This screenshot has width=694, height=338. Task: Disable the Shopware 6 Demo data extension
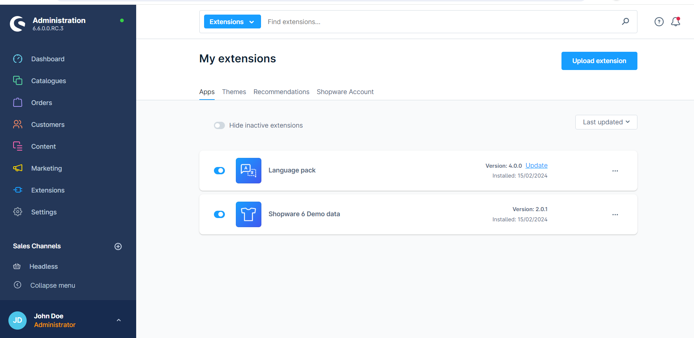point(219,214)
